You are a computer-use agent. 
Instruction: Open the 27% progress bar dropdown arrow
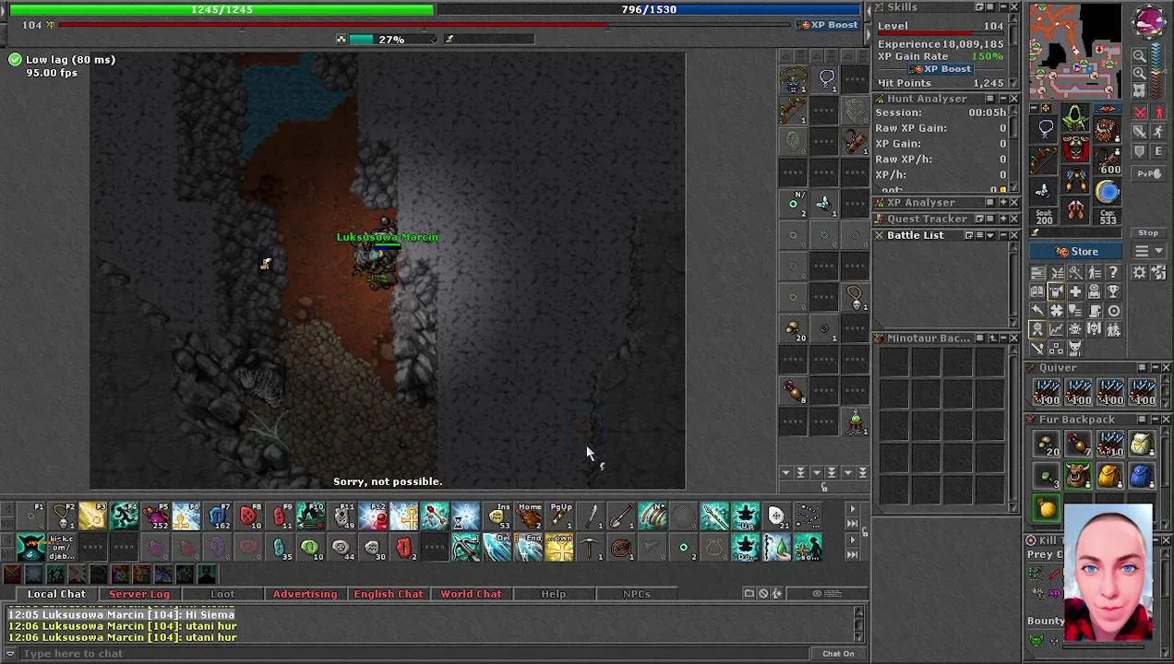pos(434,40)
